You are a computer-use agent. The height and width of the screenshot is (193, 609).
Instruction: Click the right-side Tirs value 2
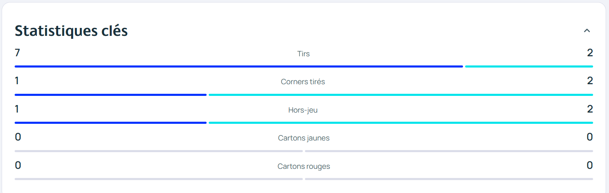[x=590, y=53]
